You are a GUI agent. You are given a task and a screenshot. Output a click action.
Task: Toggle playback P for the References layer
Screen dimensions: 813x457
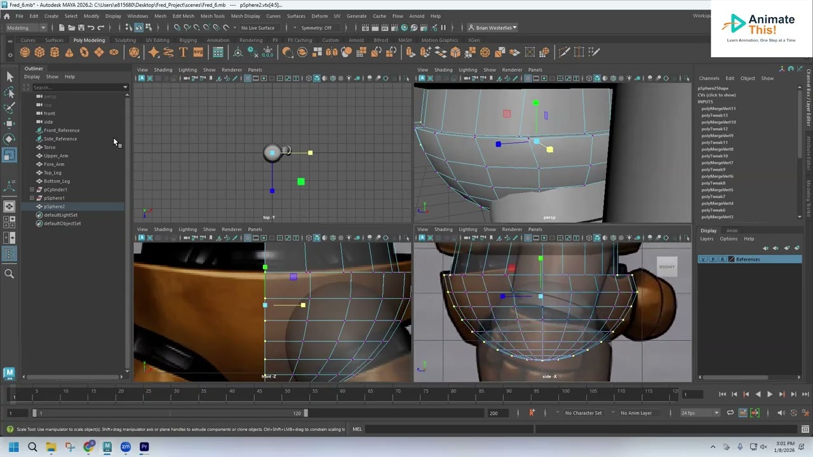(713, 259)
